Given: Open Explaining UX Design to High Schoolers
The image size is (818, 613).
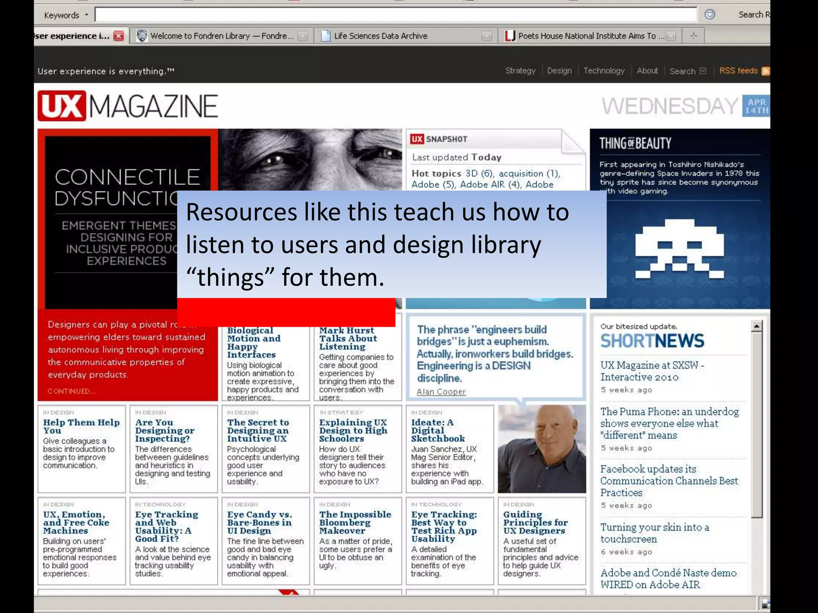Looking at the screenshot, I should point(353,430).
